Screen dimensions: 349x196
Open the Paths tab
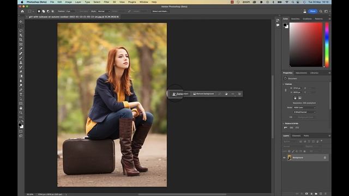click(x=306, y=136)
